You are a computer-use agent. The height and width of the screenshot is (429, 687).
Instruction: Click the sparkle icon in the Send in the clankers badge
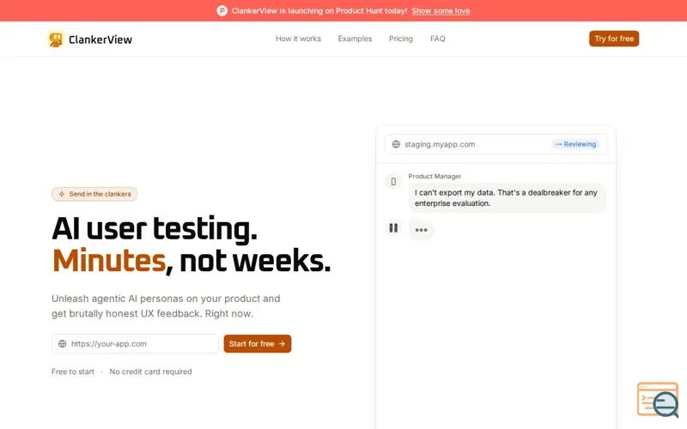(x=62, y=194)
